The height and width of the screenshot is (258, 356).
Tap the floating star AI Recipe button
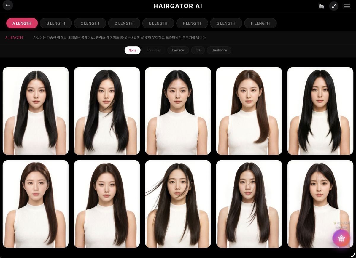click(341, 238)
